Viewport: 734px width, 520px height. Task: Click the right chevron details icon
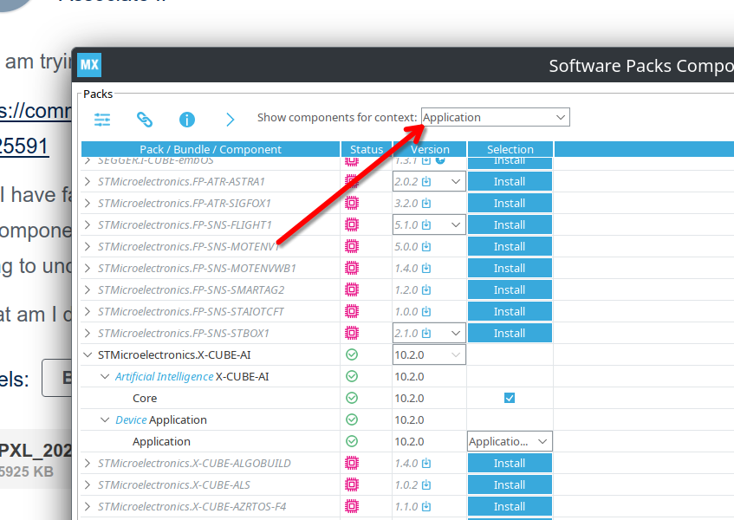coord(230,120)
